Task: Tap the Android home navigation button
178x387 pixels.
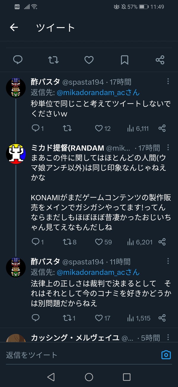Action: click(x=89, y=377)
